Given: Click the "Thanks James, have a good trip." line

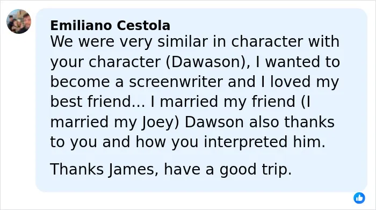Looking at the screenshot, I should 171,169.
